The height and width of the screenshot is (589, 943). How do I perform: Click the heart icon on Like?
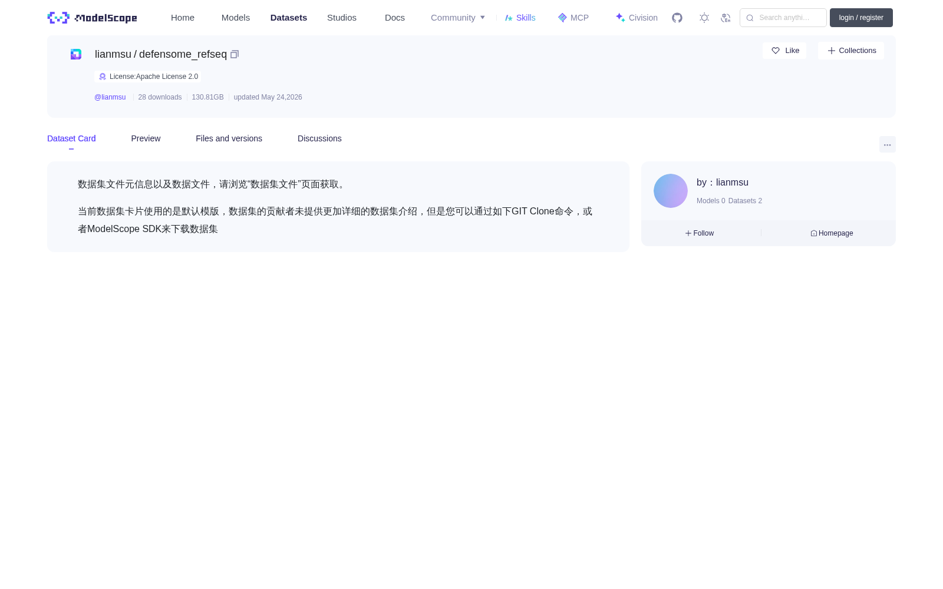776,51
